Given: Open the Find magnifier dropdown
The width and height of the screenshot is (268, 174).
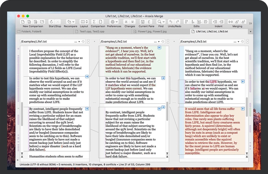Looking at the screenshot, I should pyautogui.click(x=161, y=22).
